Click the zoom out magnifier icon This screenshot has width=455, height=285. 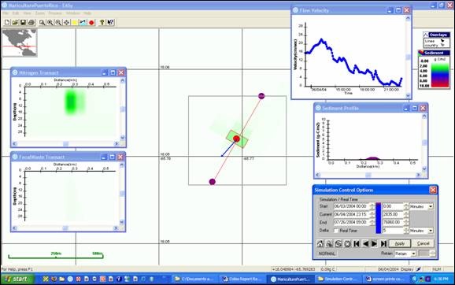coord(58,22)
